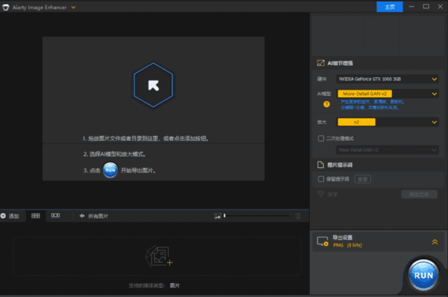448x297 pixels.
Task: Click the PNG (8 bits) export format text
Action: click(348, 245)
